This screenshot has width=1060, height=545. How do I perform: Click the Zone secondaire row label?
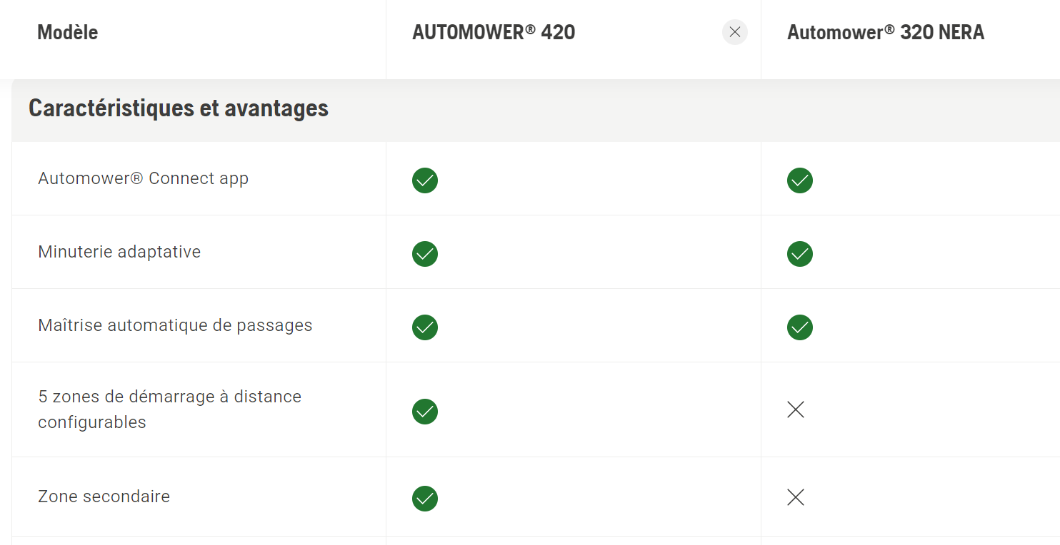(104, 496)
